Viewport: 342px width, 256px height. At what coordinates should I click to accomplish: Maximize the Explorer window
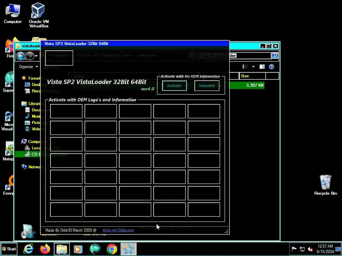pyautogui.click(x=269, y=46)
